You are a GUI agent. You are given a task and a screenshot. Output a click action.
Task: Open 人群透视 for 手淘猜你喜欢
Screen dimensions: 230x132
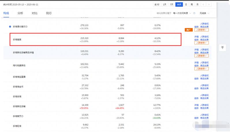205,24
